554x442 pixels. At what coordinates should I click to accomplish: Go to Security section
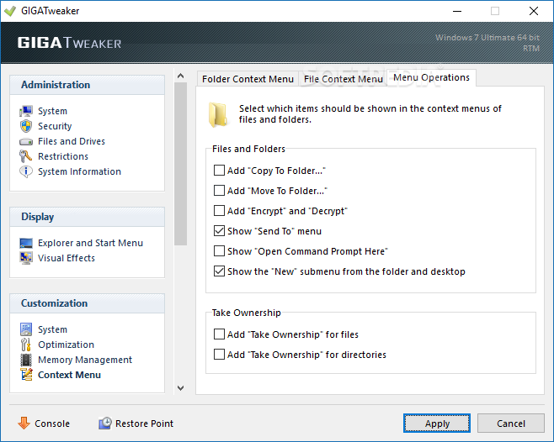pos(55,126)
